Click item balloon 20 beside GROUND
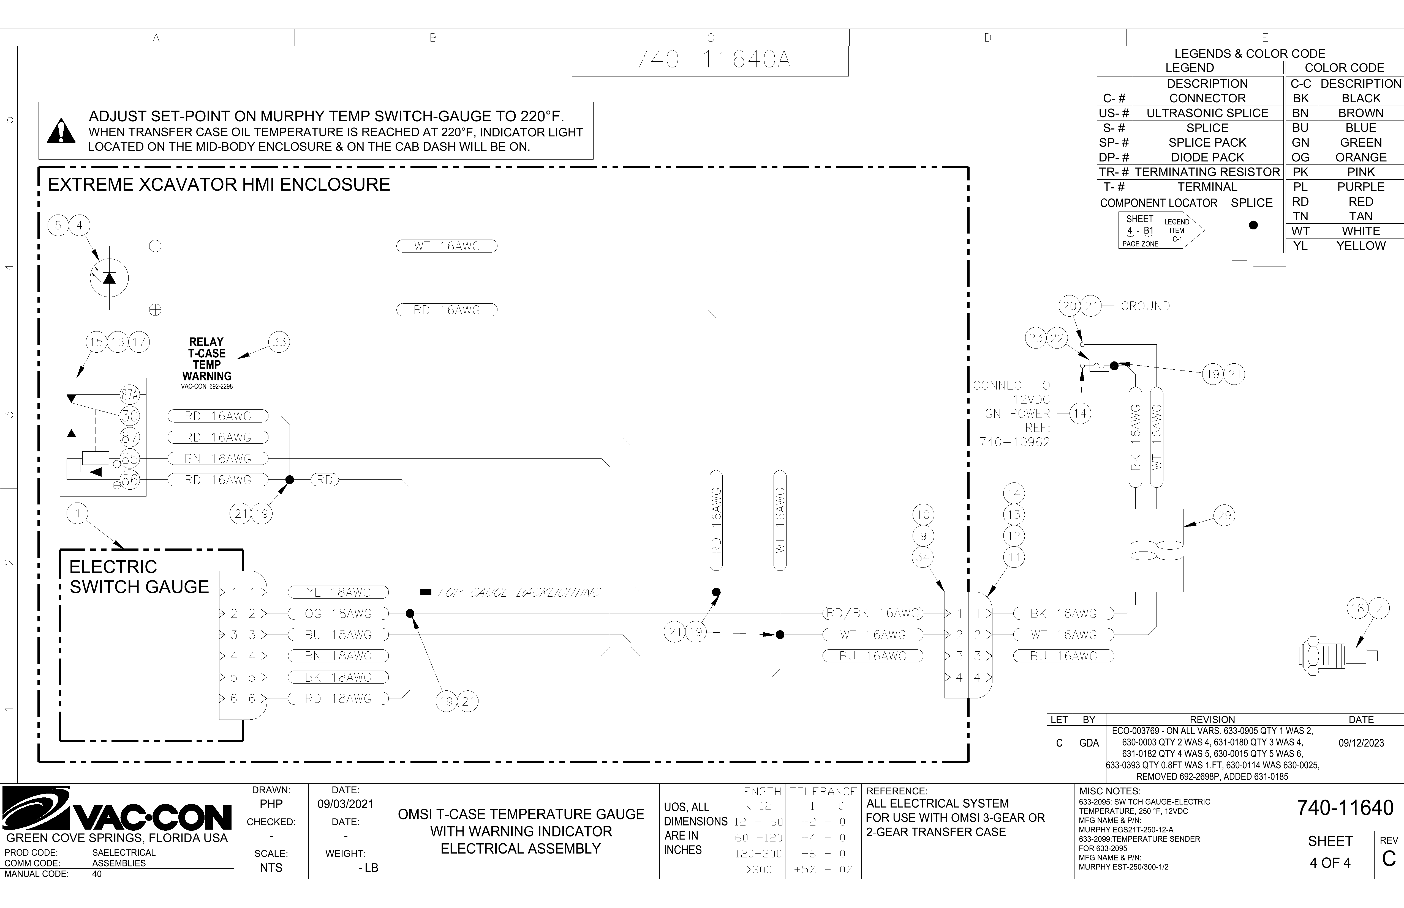The width and height of the screenshot is (1404, 908). pyautogui.click(x=1070, y=306)
